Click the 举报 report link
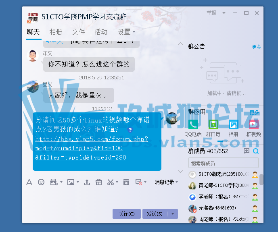278x232 pixels. tap(211, 13)
